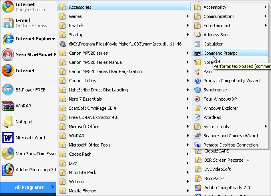271x196 pixels.
Task: Select DivX program folder
Action: [x=124, y=163]
